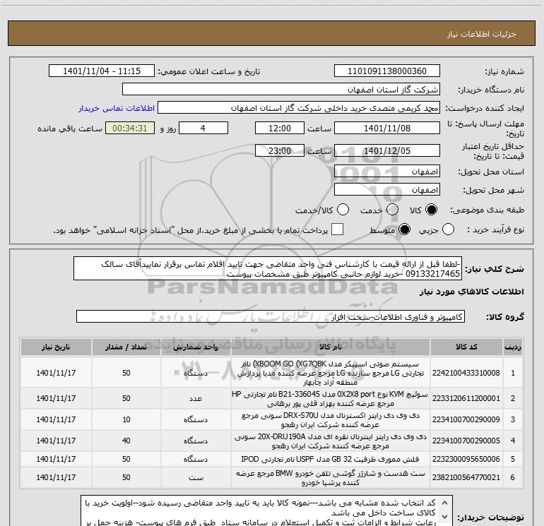Click the XBOOM GO speaker item name
Viewport: 544px width, 526px height.
(331, 373)
